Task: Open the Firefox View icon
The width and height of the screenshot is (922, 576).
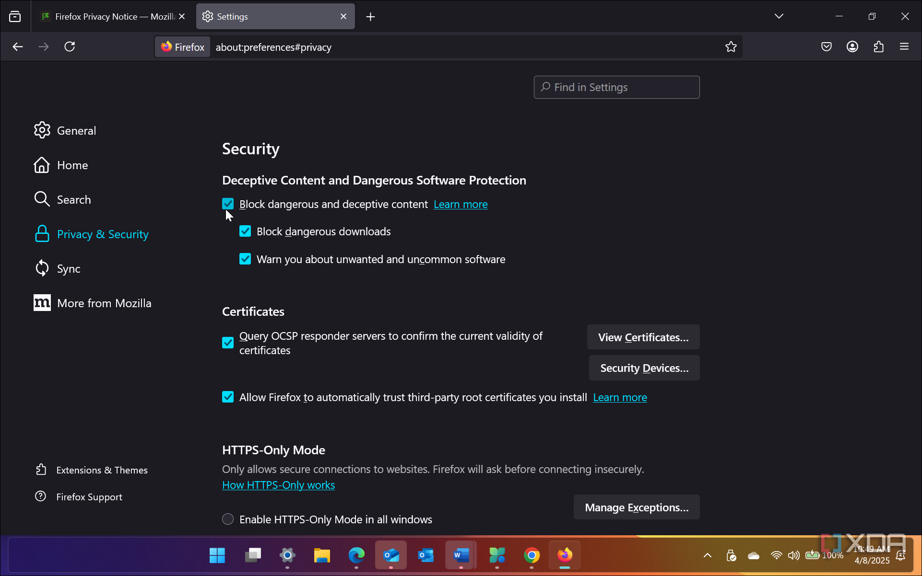Action: (15, 17)
